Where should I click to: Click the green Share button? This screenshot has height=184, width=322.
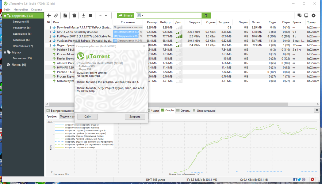pyautogui.click(x=125, y=15)
